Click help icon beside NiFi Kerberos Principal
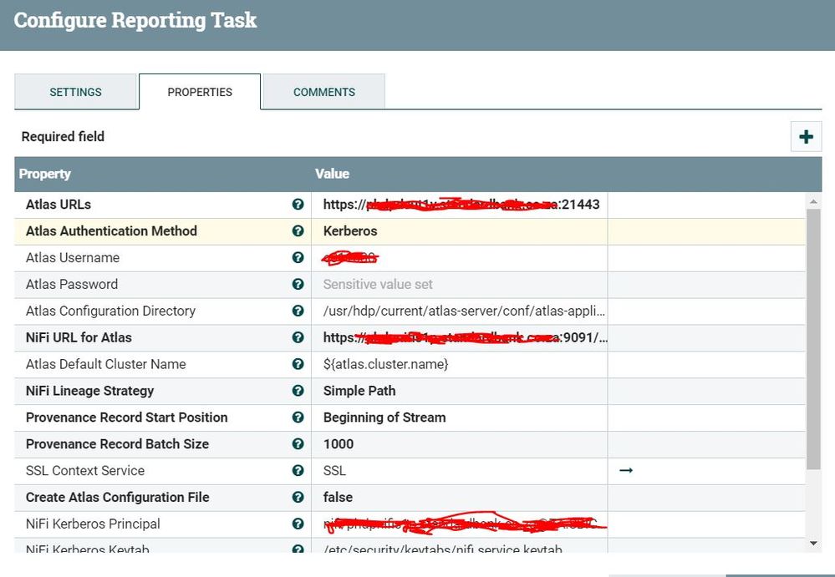Image resolution: width=835 pixels, height=577 pixels. [x=298, y=524]
